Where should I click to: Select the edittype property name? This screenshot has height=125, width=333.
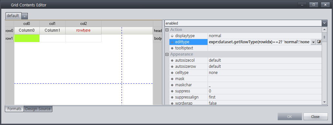click(188, 42)
